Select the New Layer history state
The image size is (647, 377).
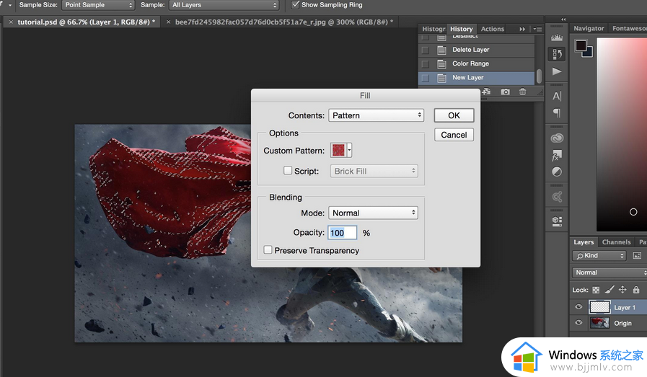[x=476, y=78]
